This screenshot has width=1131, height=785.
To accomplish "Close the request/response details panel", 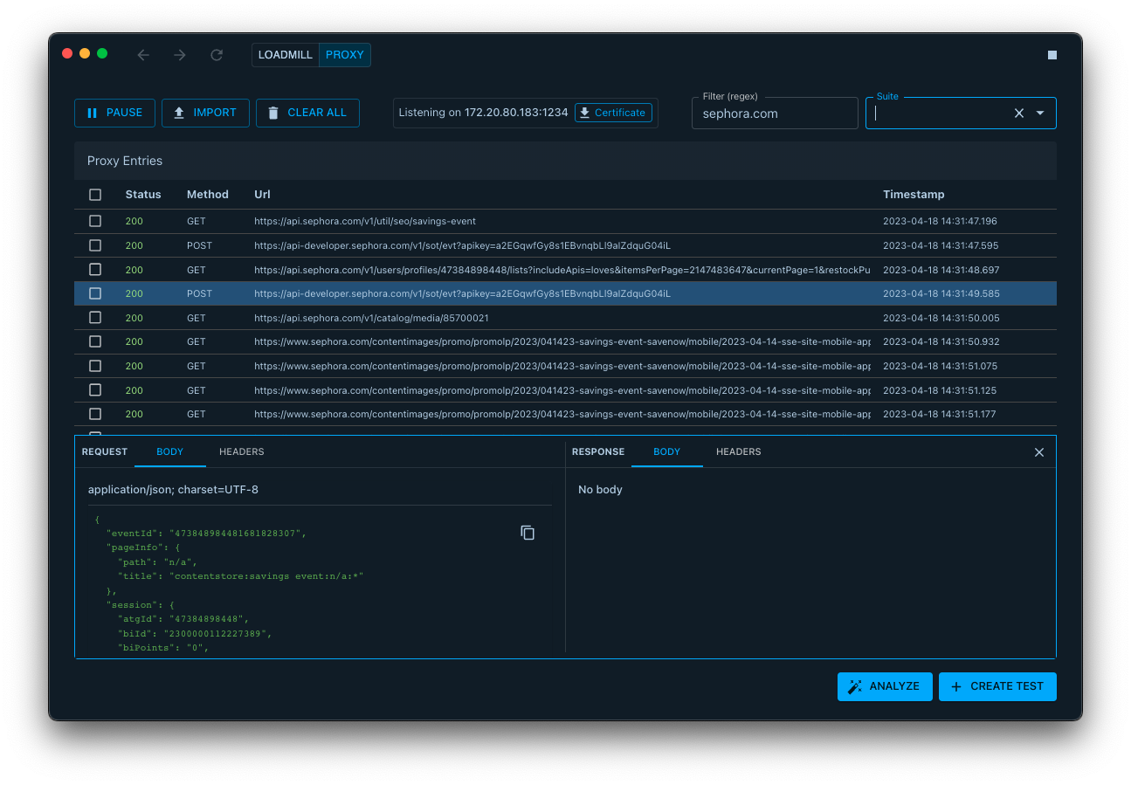I will click(x=1038, y=452).
